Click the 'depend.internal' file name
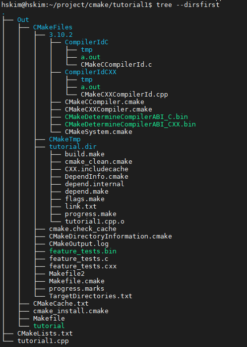The image size is (247, 347). pyautogui.click(x=95, y=184)
